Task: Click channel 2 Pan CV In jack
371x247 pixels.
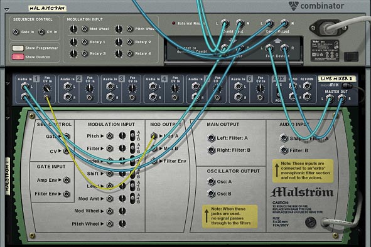Action: [x=89, y=97]
